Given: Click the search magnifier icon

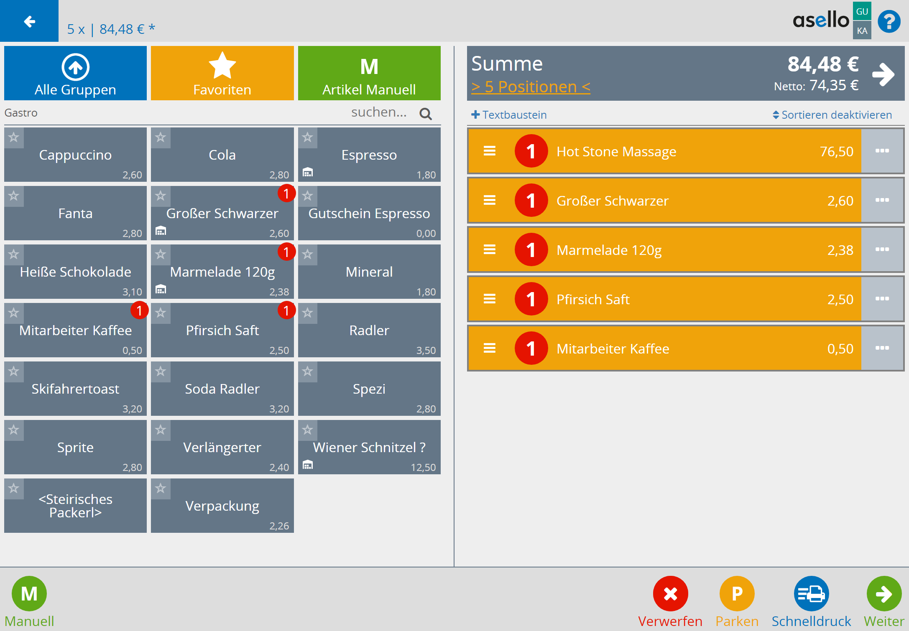Looking at the screenshot, I should 425,114.
